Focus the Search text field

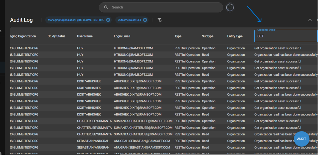click(x=165, y=7)
